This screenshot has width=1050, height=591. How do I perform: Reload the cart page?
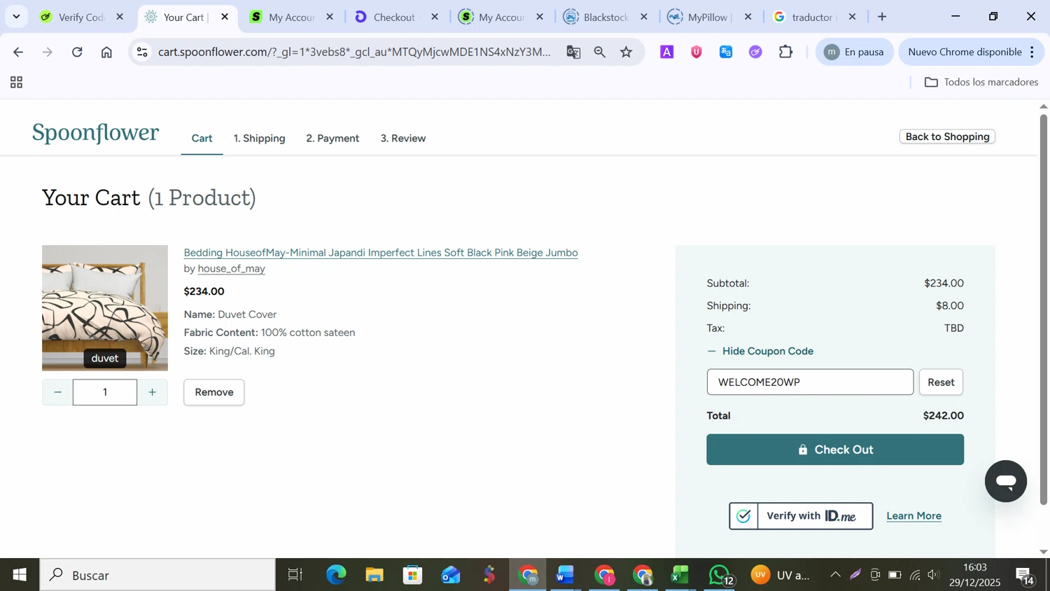click(x=77, y=52)
